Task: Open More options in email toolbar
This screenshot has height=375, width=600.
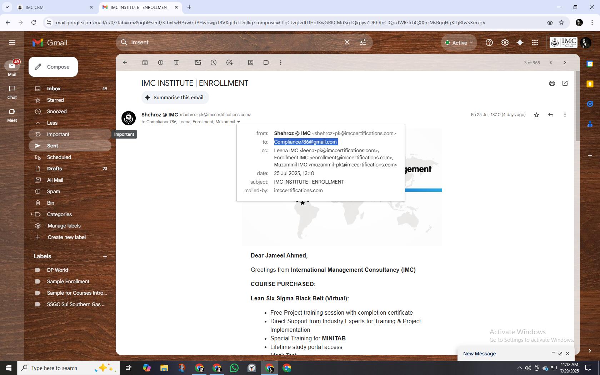Action: point(281,62)
